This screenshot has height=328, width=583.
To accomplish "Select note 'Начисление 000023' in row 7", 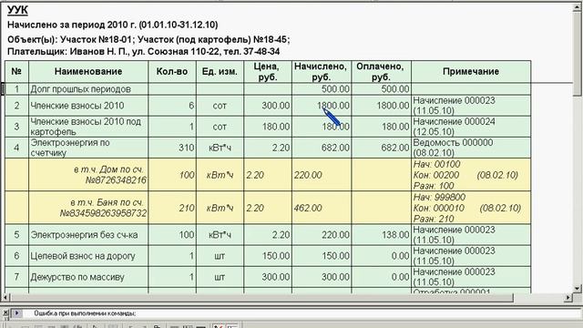I will pyautogui.click(x=471, y=277).
